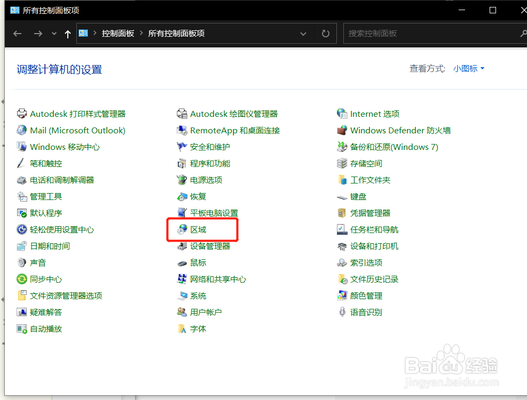This screenshot has width=527, height=400.
Task: Click the 网络和共享中心 icon
Action: tap(182, 279)
